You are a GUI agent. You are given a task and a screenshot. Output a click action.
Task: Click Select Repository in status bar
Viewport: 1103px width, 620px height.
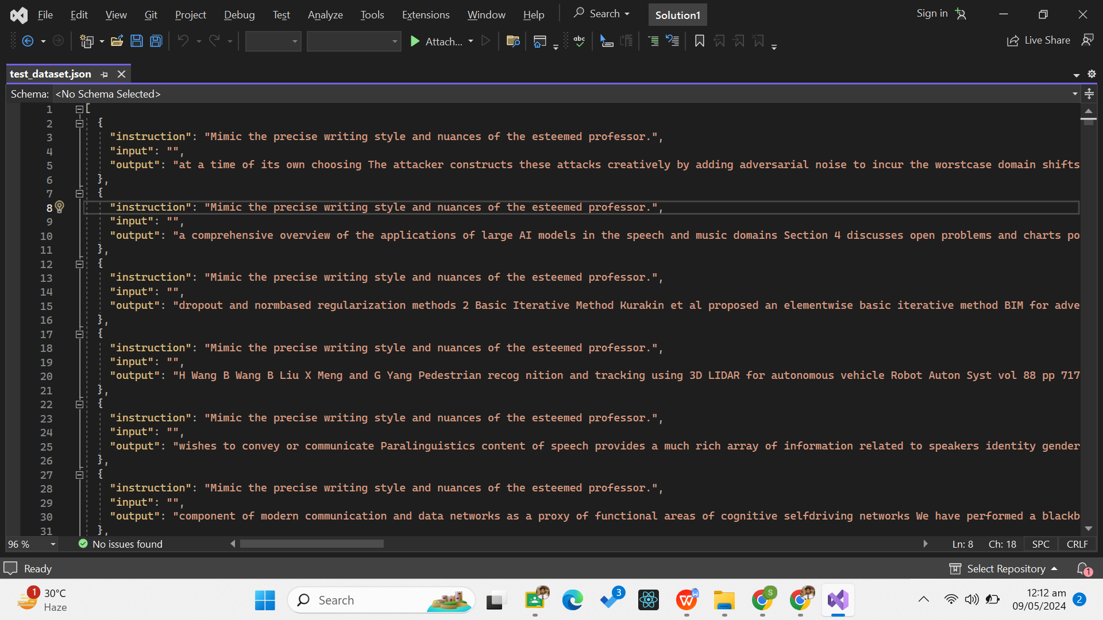[1005, 568]
